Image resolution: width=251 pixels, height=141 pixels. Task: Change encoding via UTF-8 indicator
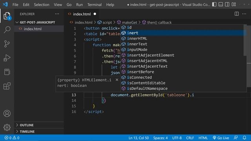pyautogui.click(x=177, y=138)
